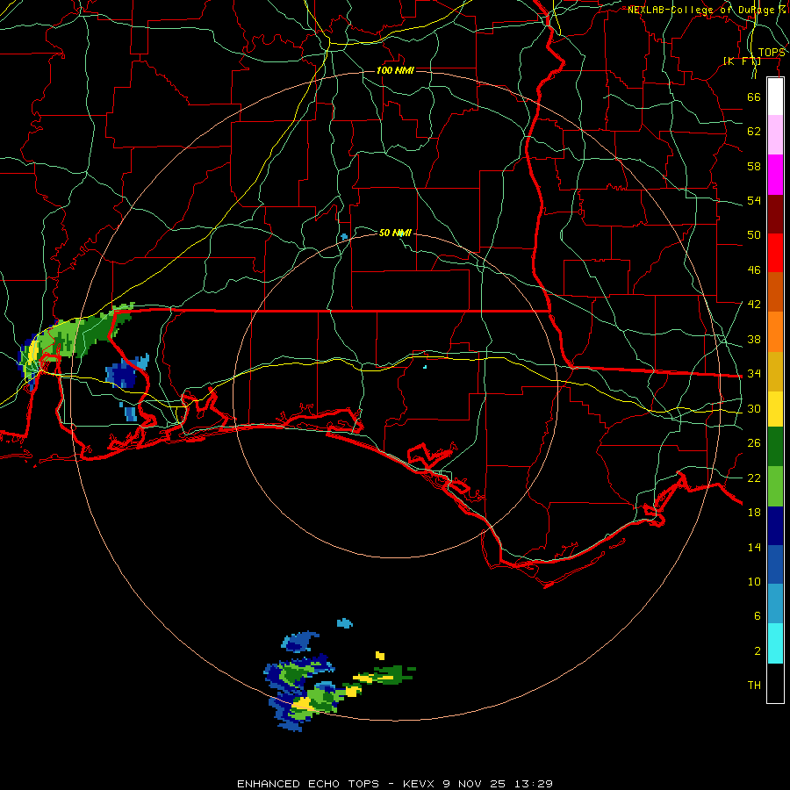Click the legend value 6

tap(757, 615)
